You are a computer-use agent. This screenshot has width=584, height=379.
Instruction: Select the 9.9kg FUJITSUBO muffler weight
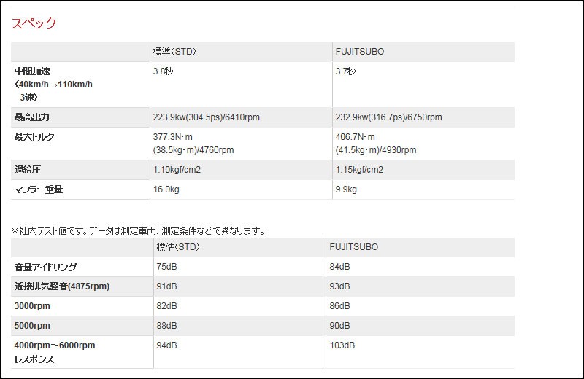346,189
